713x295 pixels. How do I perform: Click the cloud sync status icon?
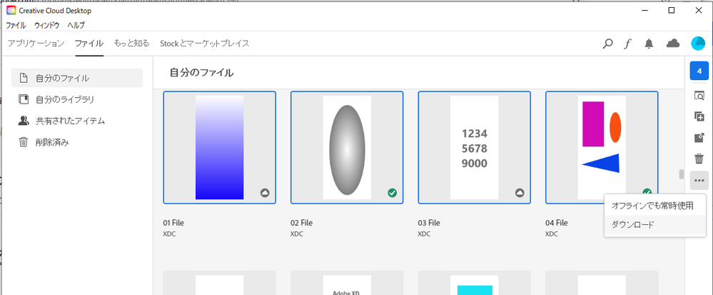coord(673,44)
